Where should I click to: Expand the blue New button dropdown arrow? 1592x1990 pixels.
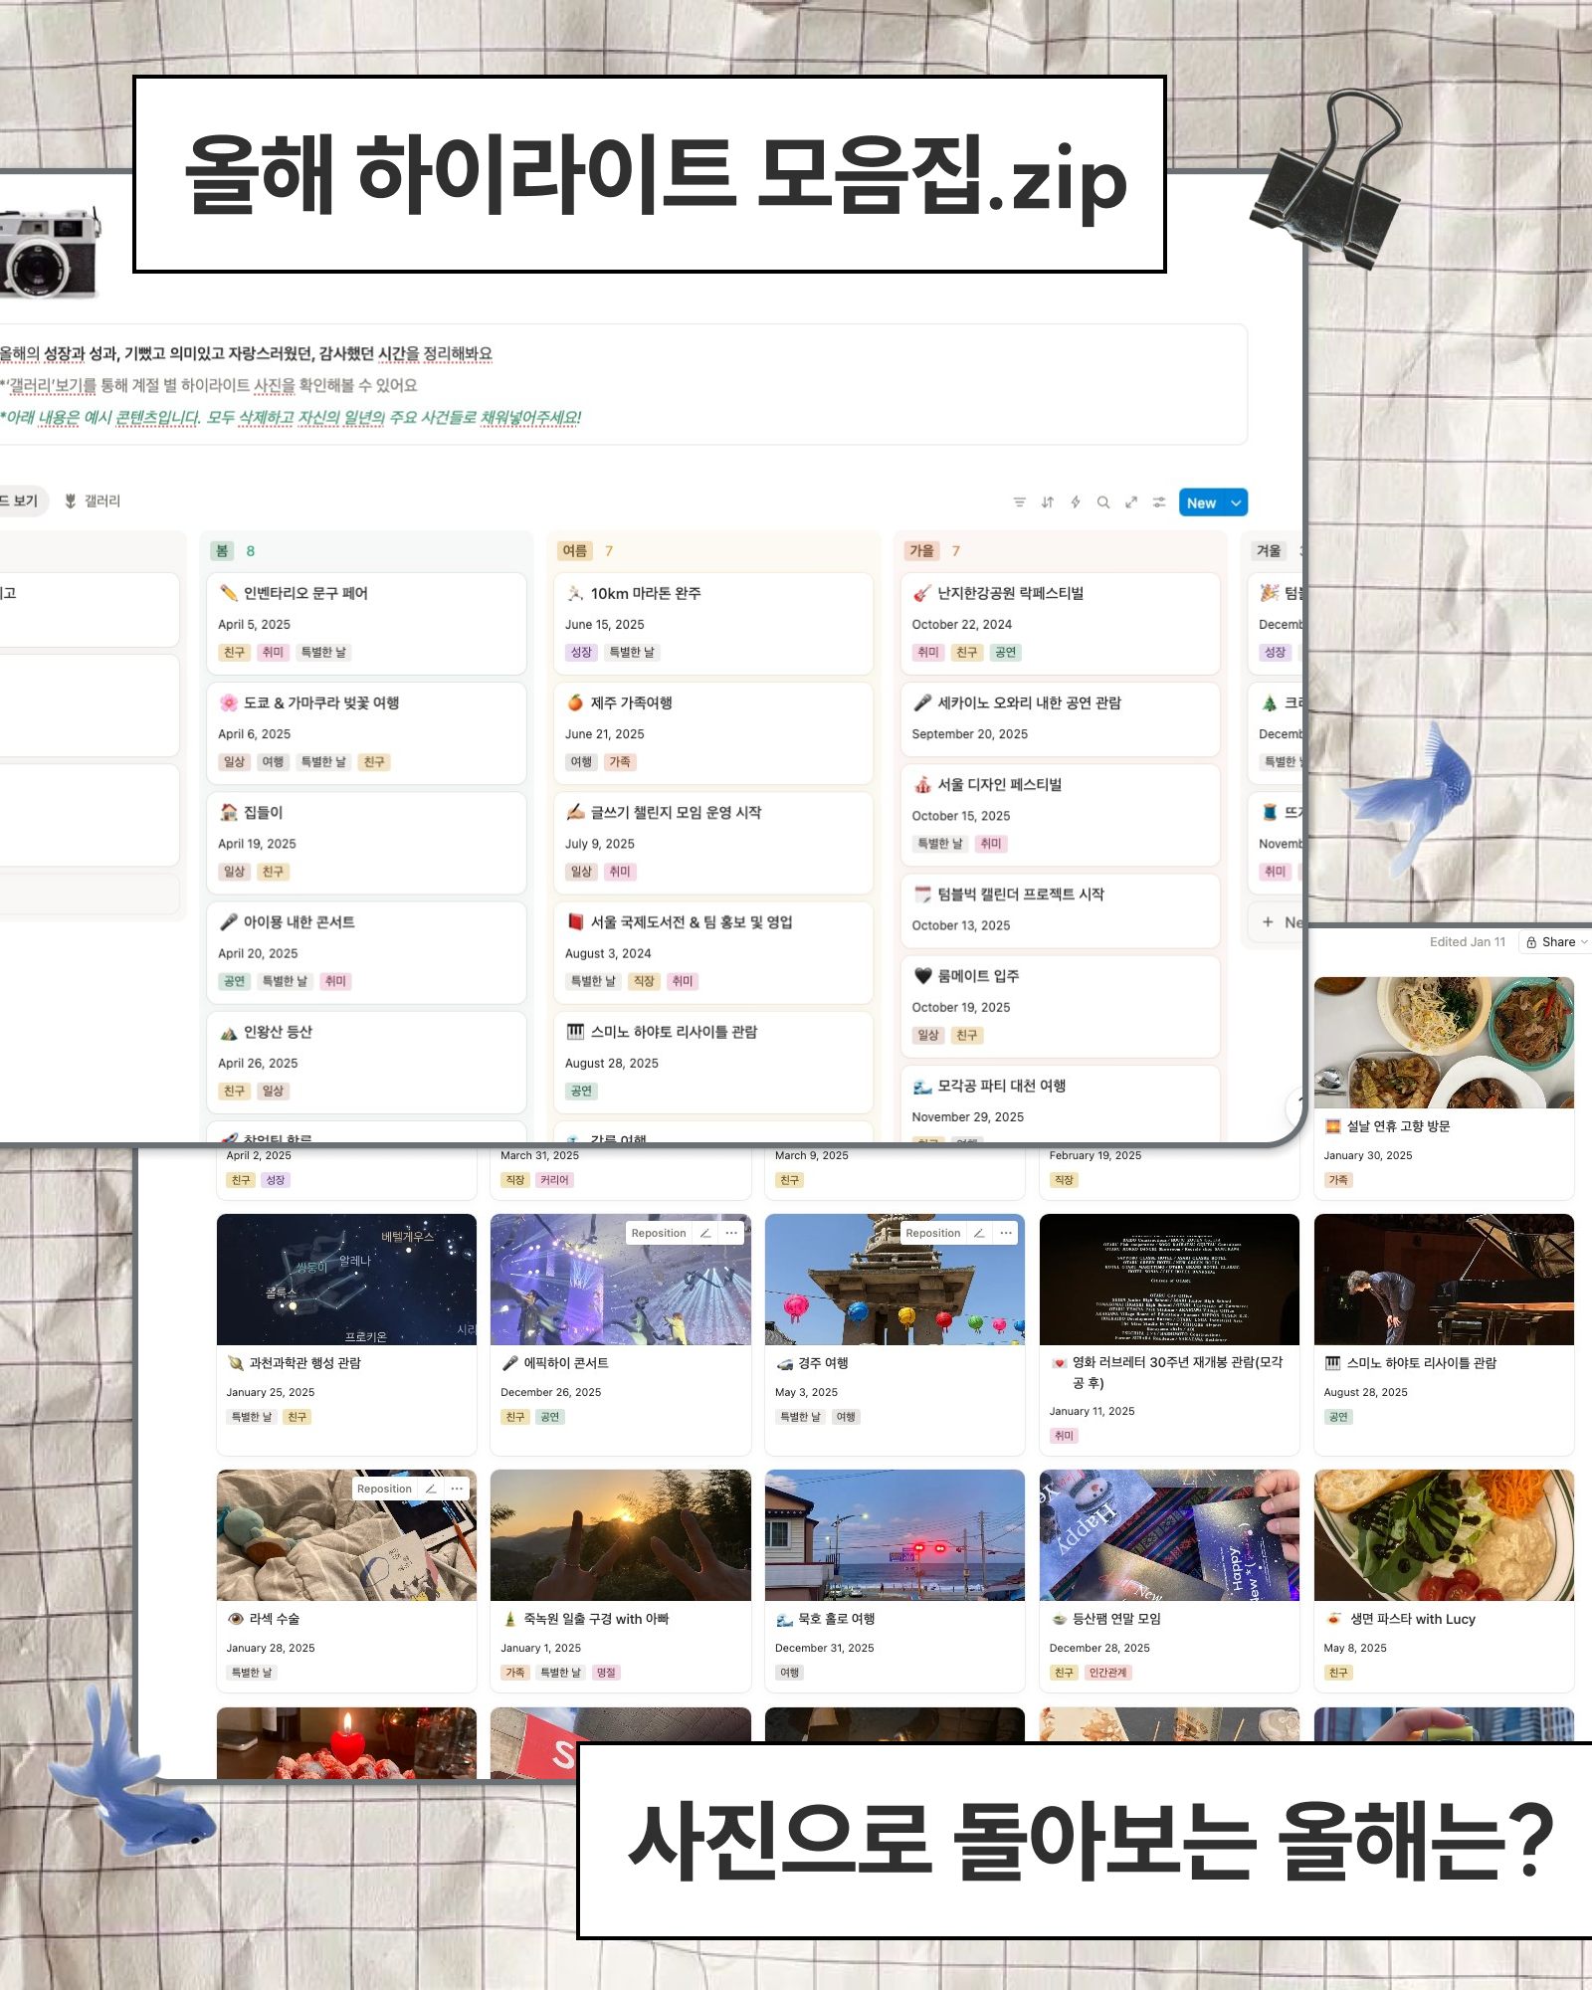pyautogui.click(x=1236, y=502)
